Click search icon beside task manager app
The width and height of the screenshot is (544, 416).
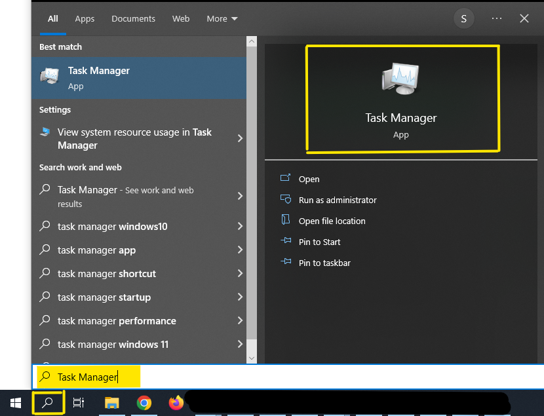[45, 249]
